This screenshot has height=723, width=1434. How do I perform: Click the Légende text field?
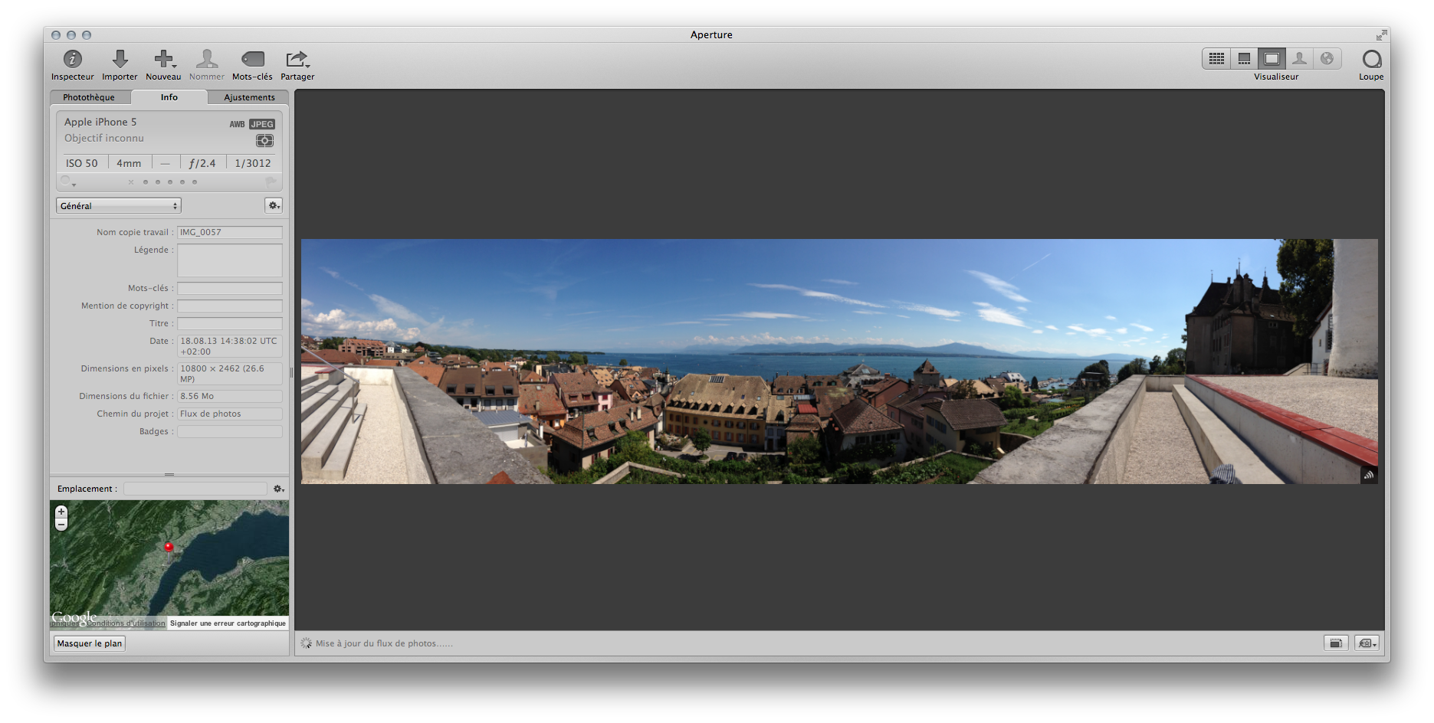pos(230,260)
